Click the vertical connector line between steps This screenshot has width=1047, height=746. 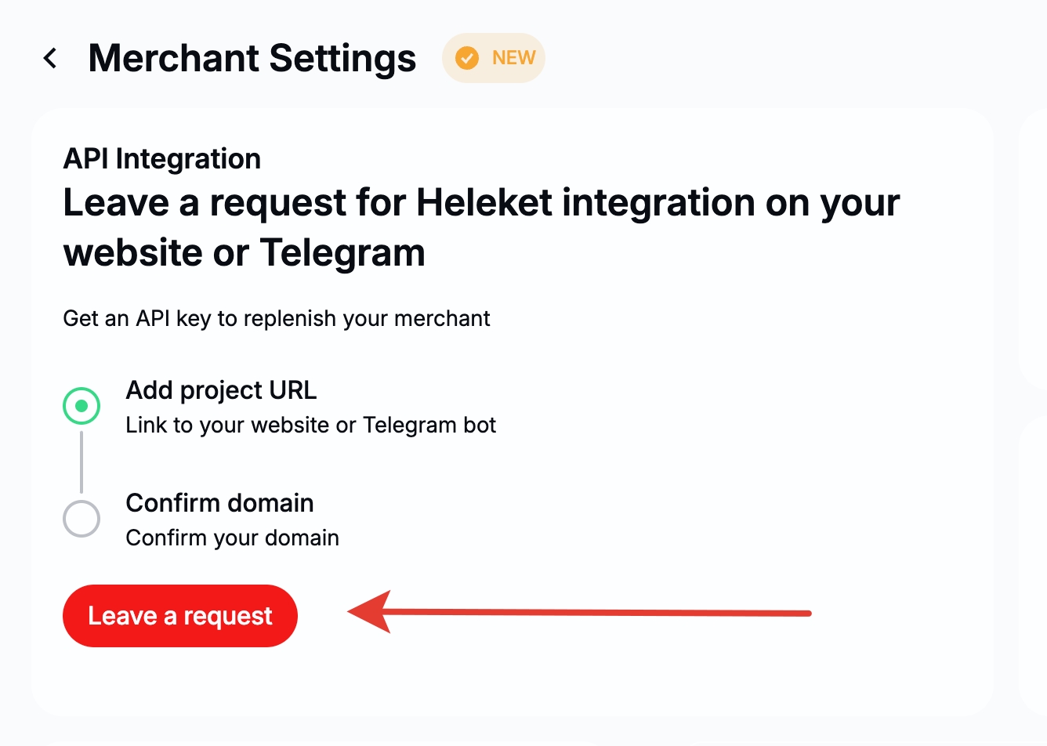[82, 462]
